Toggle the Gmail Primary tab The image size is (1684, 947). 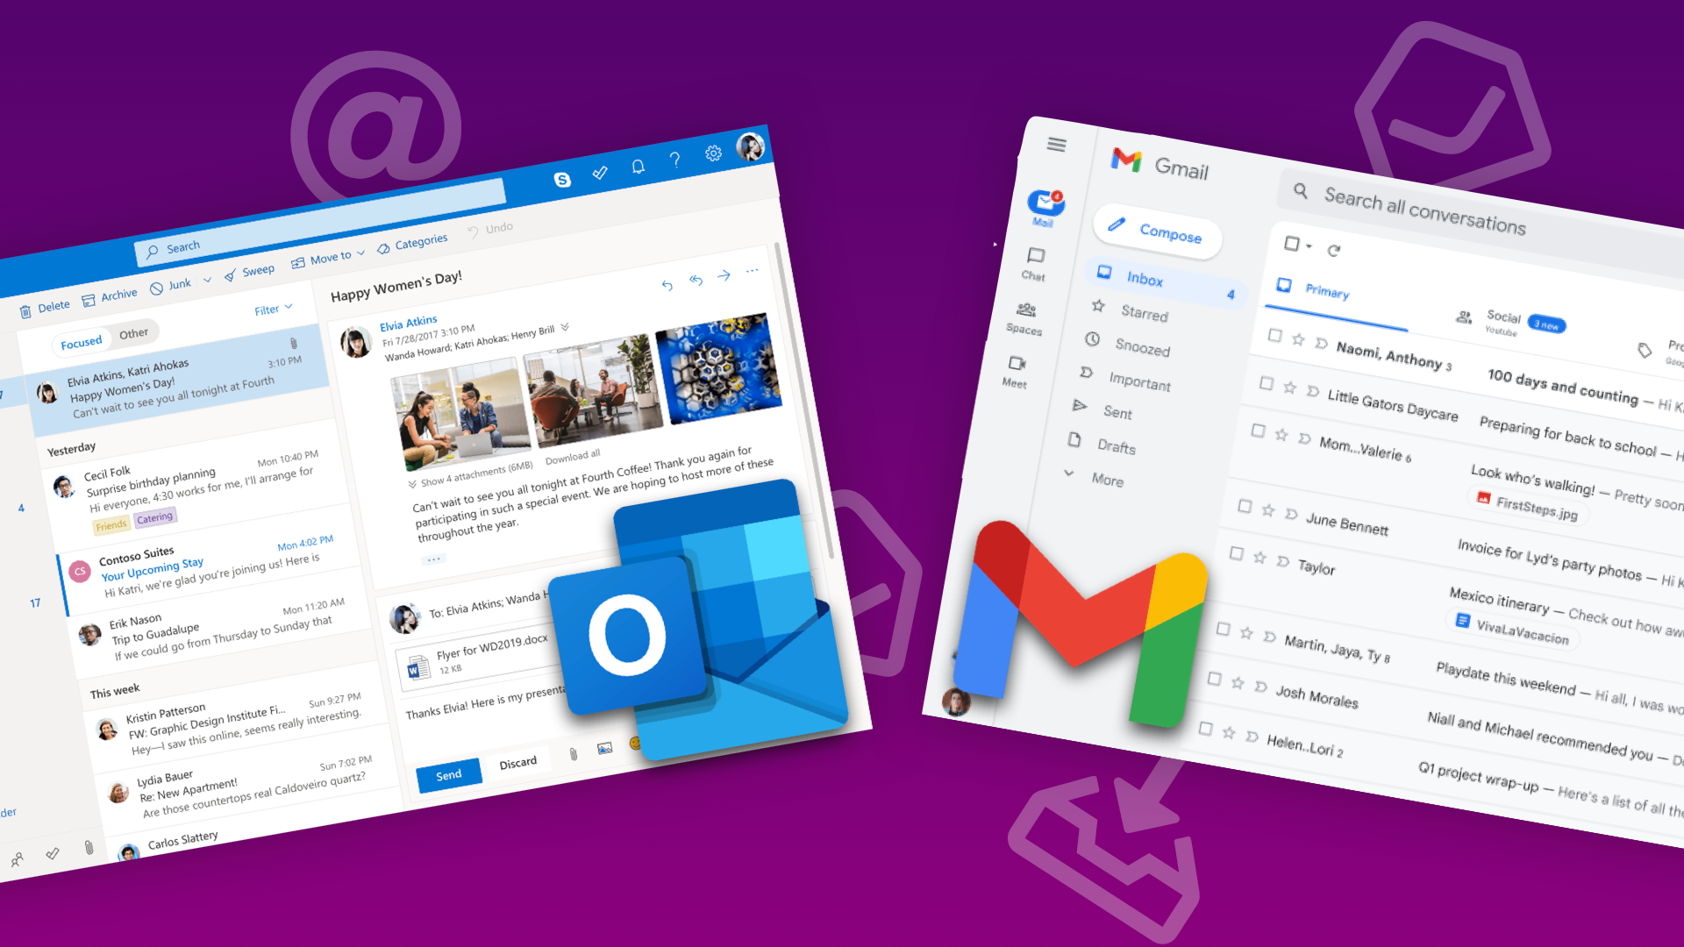click(x=1328, y=291)
